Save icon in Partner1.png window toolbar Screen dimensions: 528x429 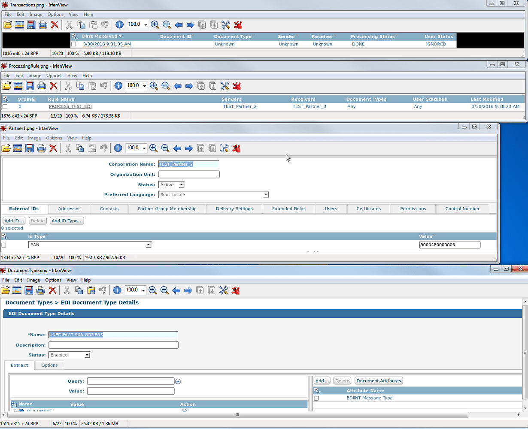pos(29,148)
